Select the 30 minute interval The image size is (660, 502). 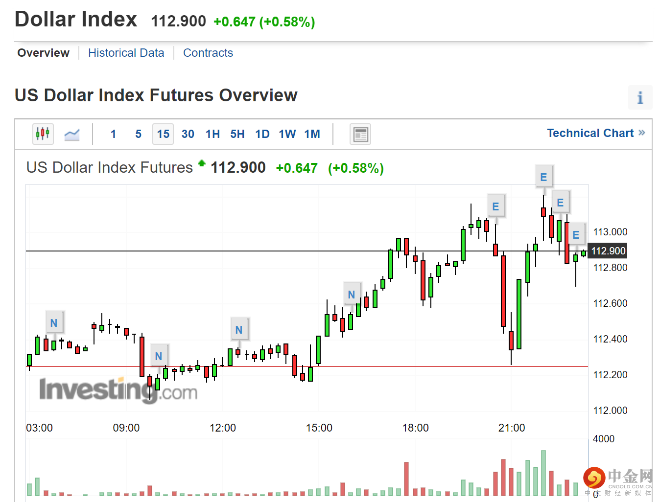[188, 134]
